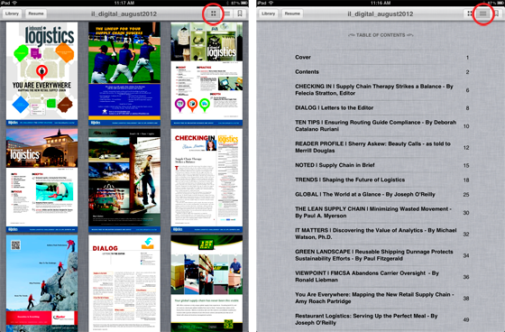This screenshot has height=332, width=505.
Task: Tap Resume button on left iPad
Action: click(36, 14)
